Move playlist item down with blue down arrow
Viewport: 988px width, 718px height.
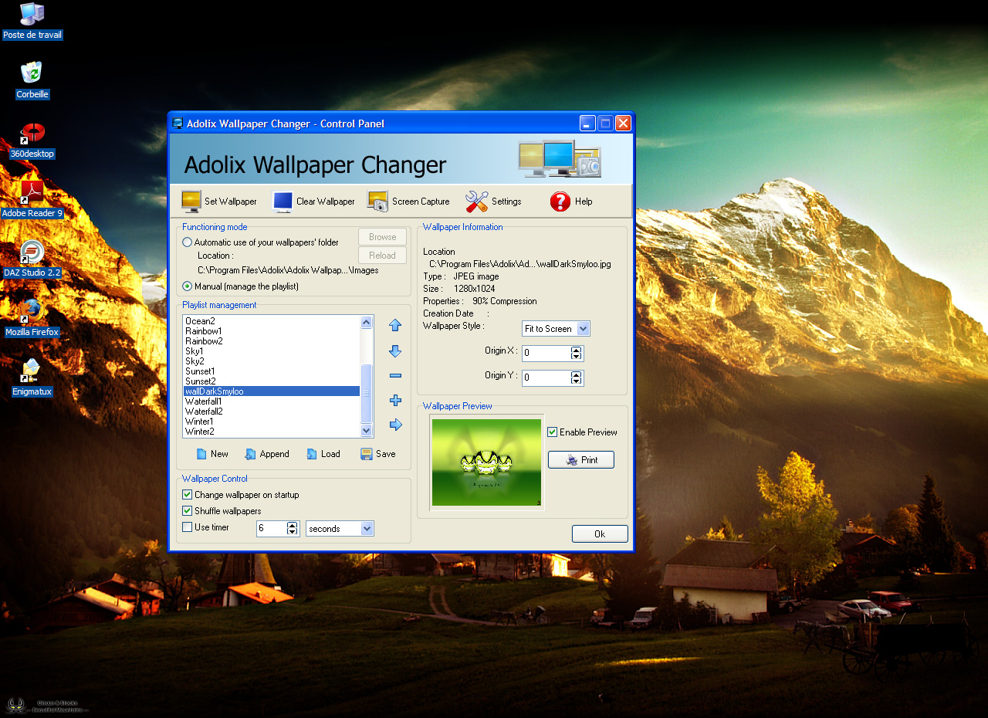tap(395, 351)
